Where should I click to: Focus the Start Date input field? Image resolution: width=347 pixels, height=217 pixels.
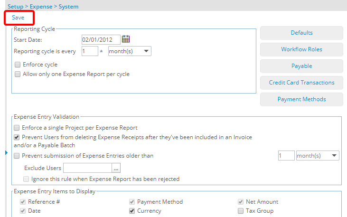(x=101, y=40)
